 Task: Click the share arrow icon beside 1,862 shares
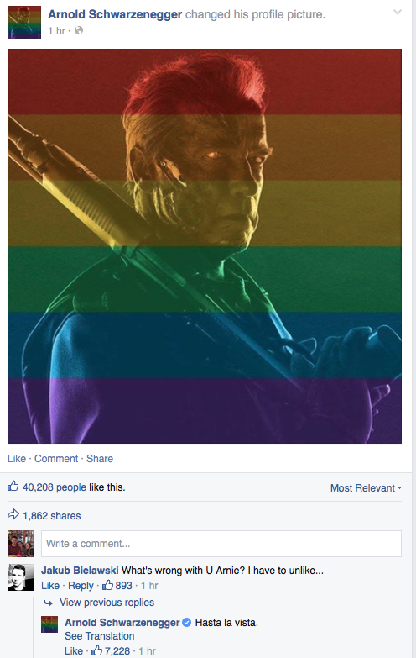13,514
